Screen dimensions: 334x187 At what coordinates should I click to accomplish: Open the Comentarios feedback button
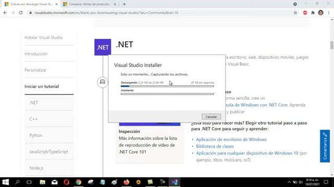pyautogui.click(x=325, y=146)
